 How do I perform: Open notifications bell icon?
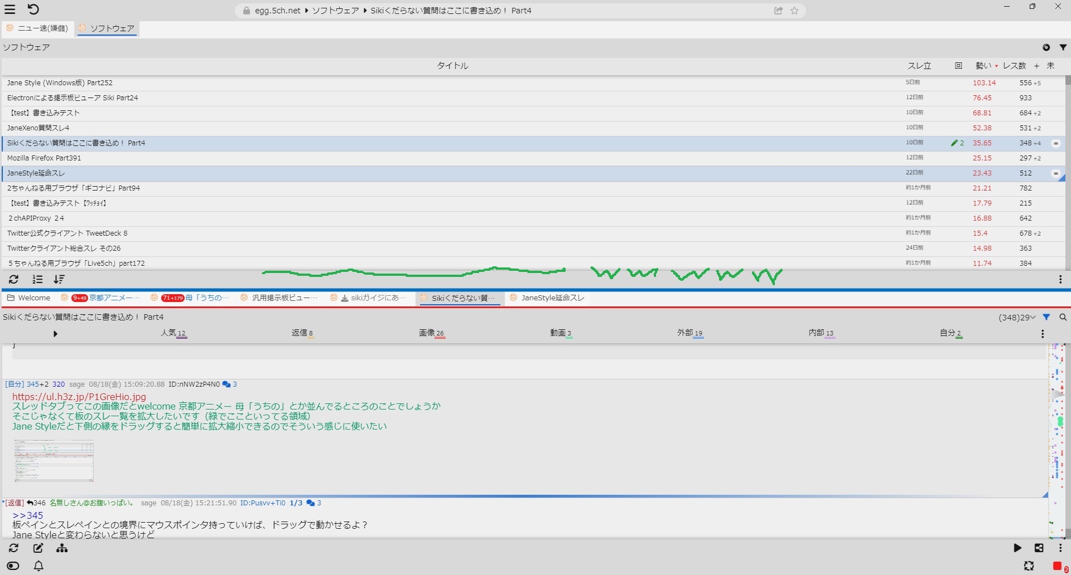[x=38, y=566]
